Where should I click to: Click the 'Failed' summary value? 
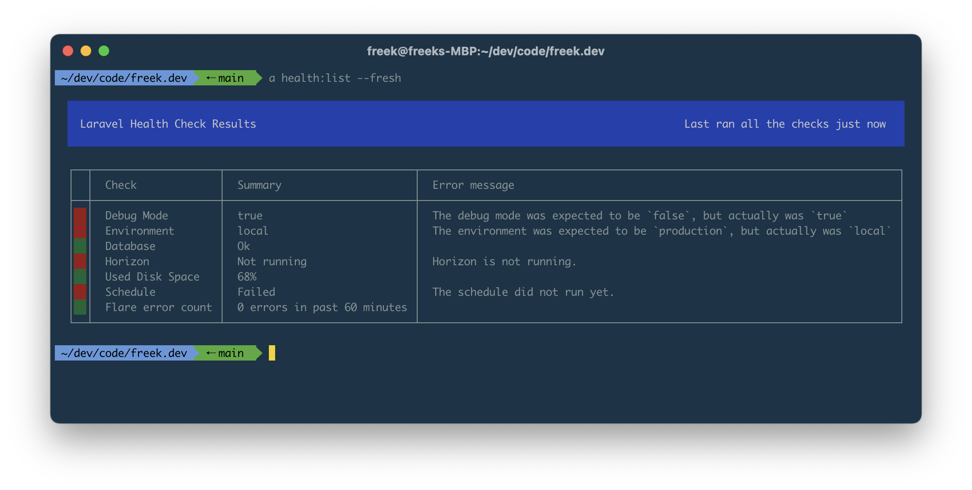click(x=256, y=292)
